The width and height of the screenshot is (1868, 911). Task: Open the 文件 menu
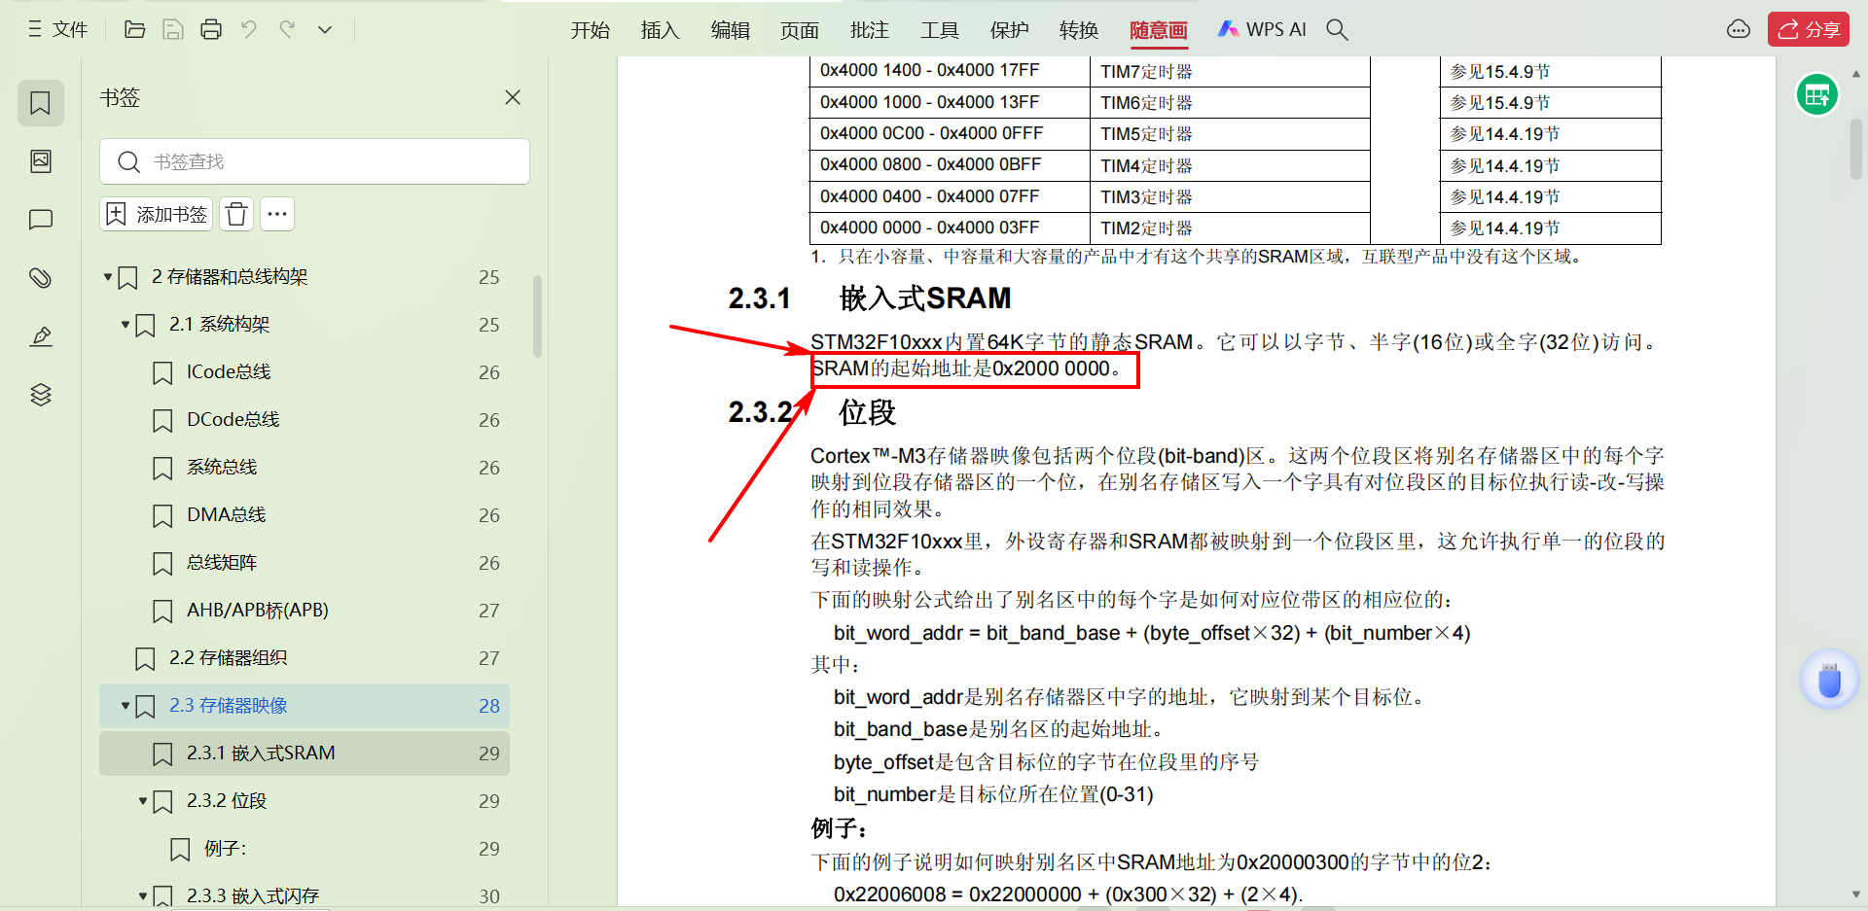point(58,29)
